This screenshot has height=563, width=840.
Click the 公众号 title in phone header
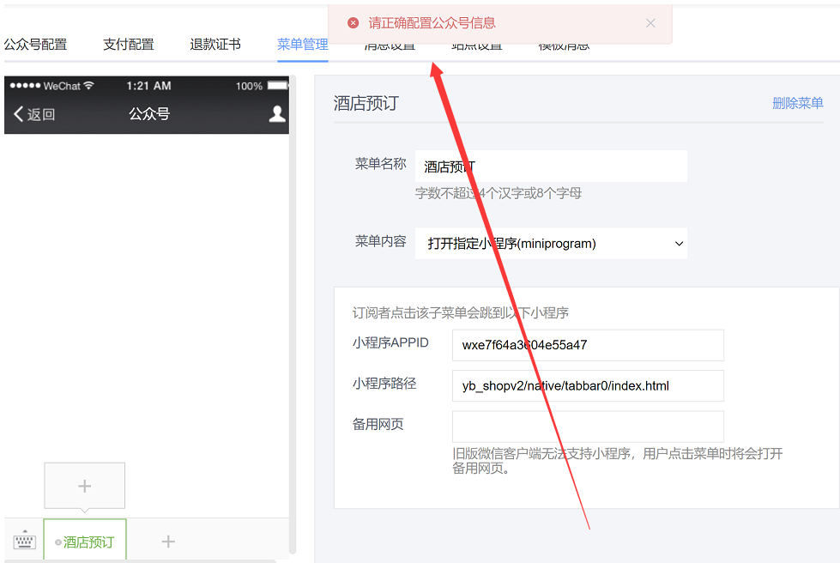coord(149,113)
